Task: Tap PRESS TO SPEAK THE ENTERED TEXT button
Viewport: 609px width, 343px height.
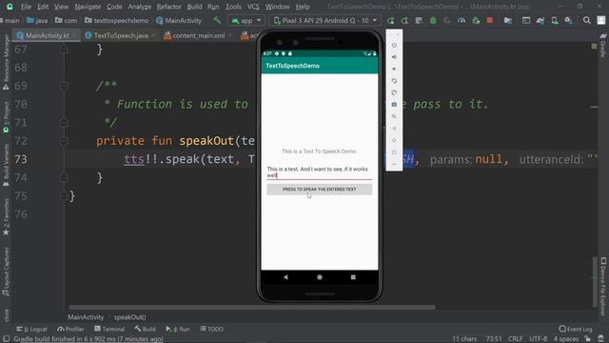Action: coord(320,189)
